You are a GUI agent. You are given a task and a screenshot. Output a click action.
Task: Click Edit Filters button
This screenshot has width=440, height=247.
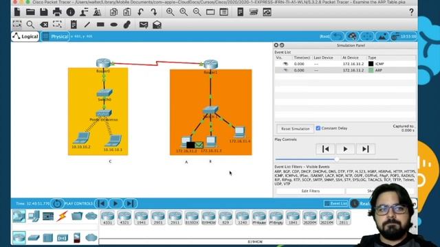[310, 191]
